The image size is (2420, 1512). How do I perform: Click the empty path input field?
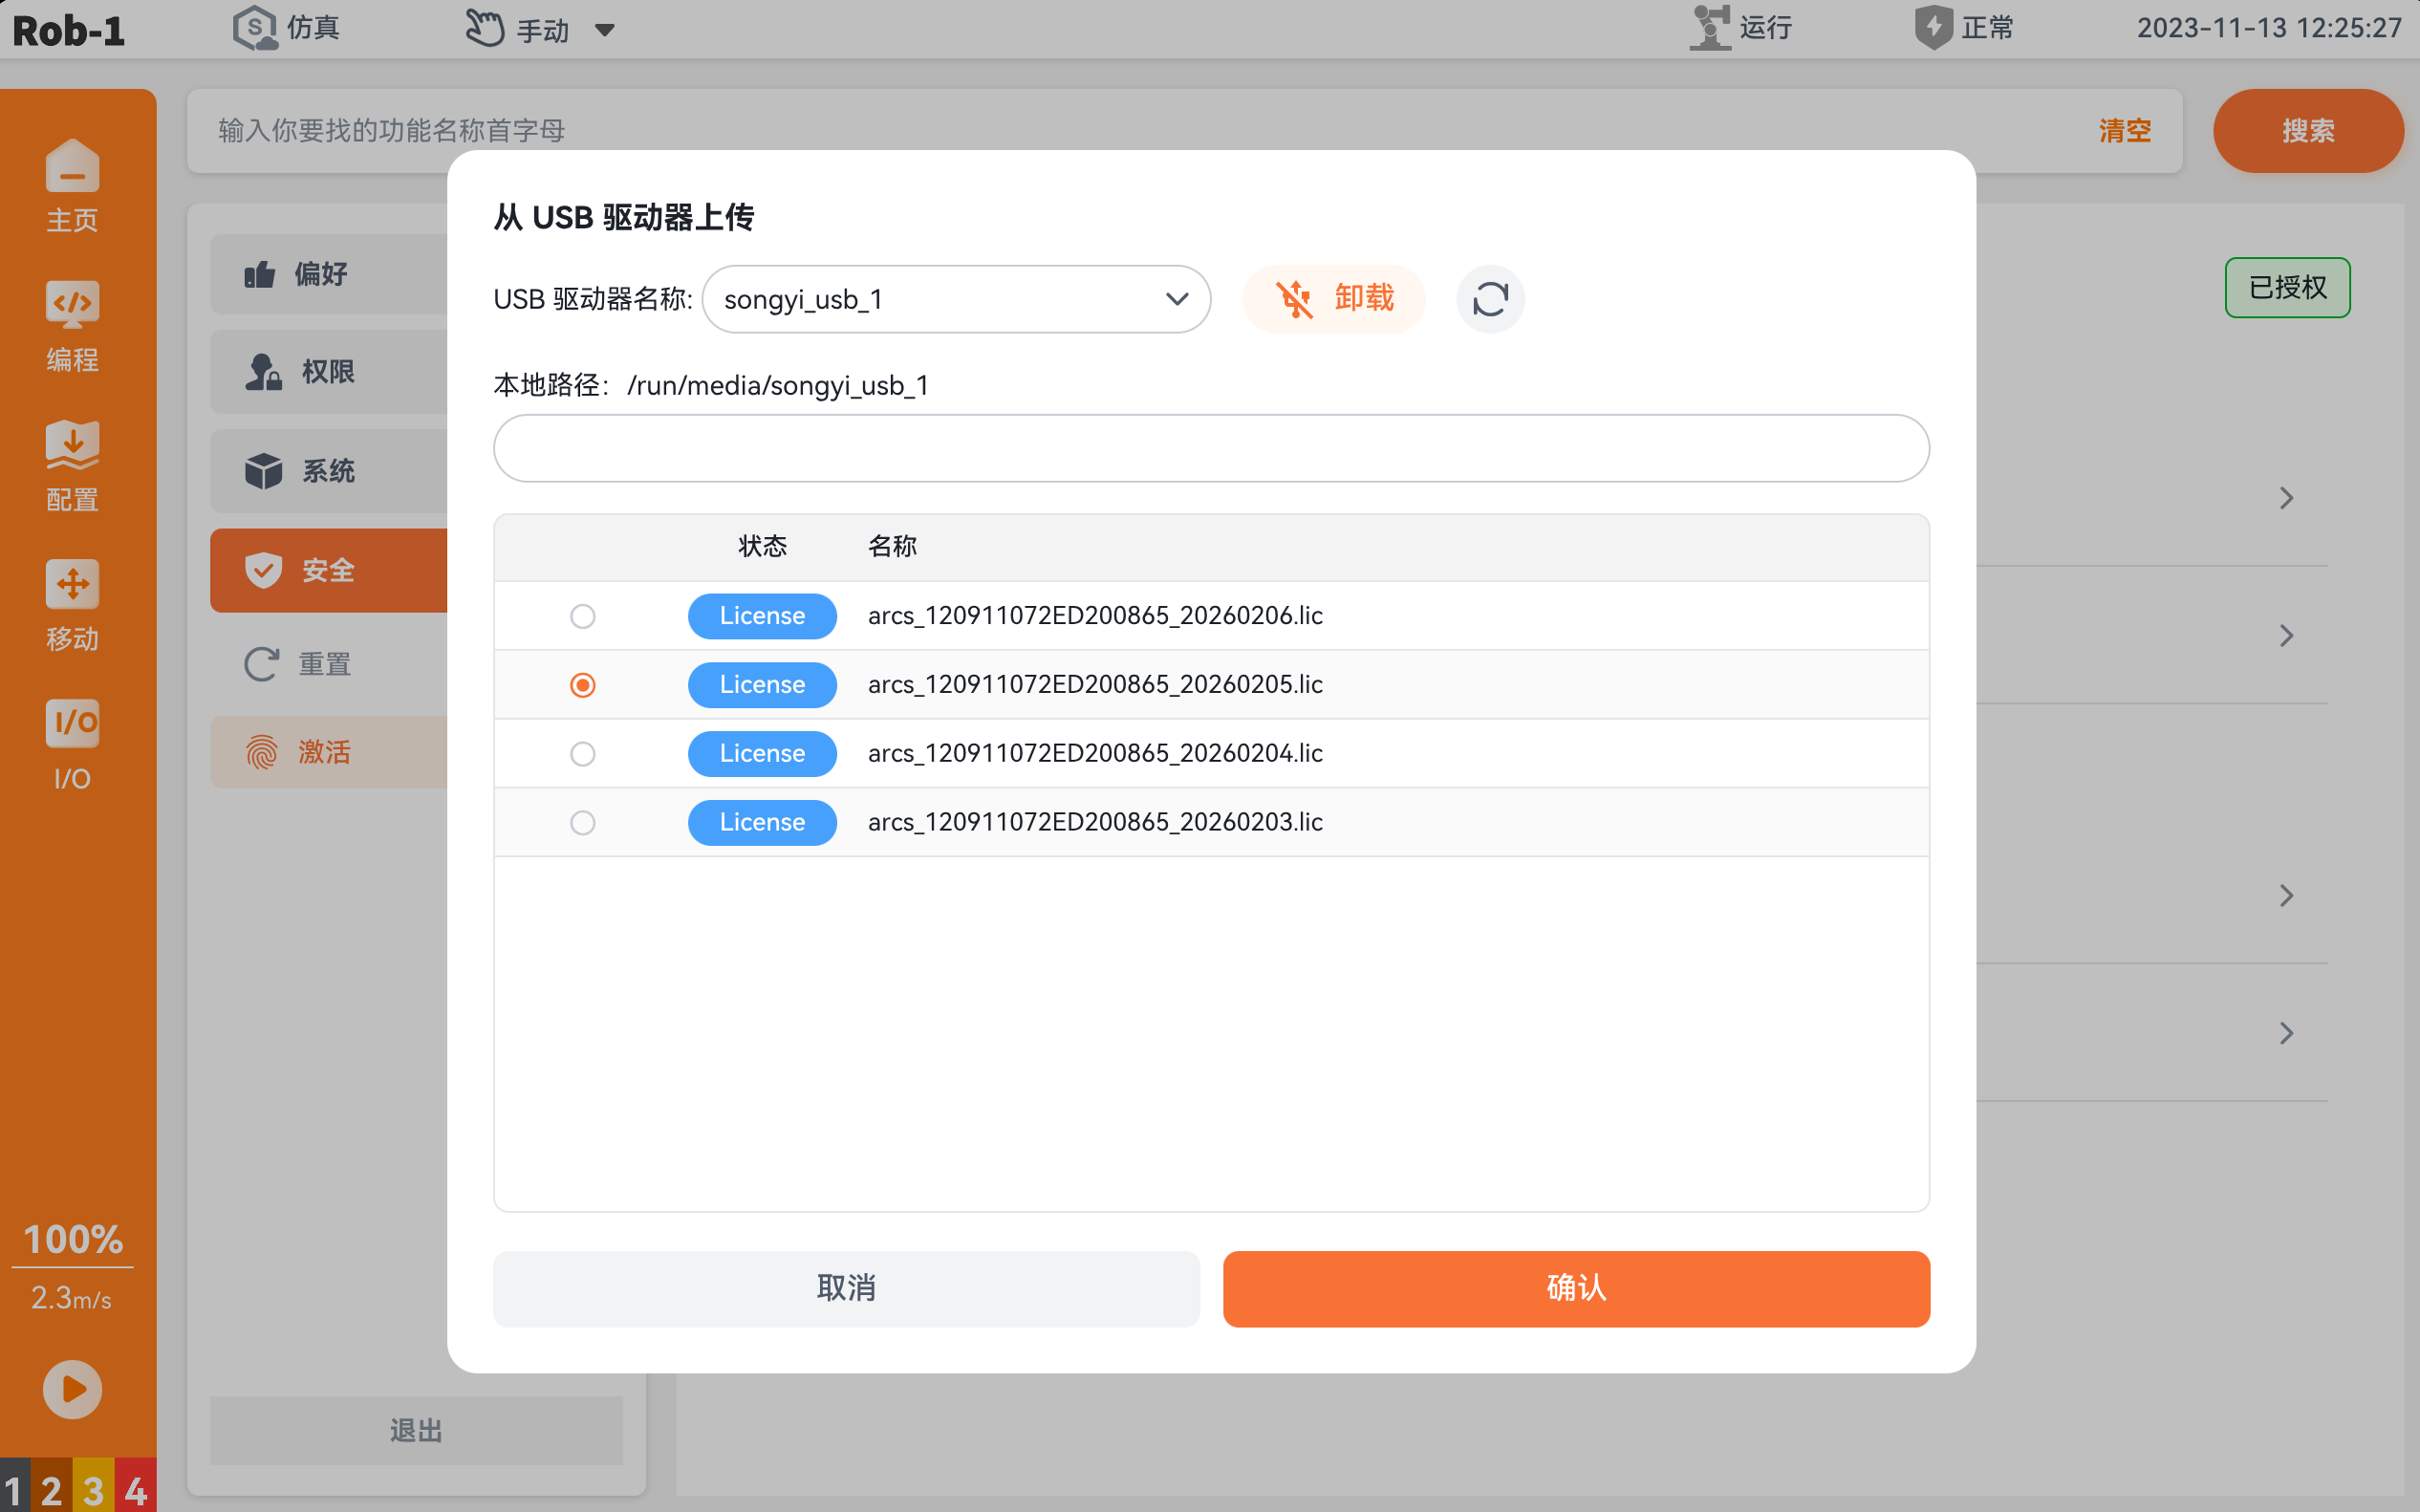click(x=1211, y=448)
